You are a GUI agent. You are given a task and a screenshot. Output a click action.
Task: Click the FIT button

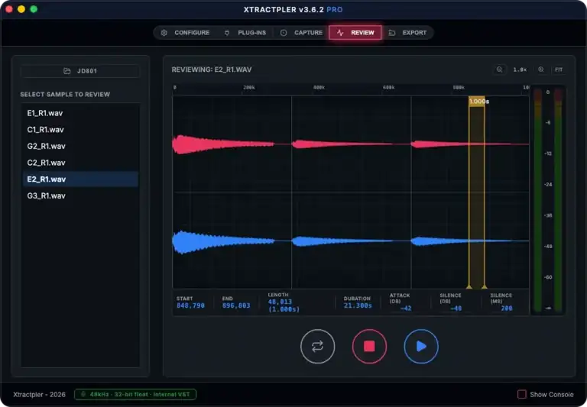click(559, 69)
